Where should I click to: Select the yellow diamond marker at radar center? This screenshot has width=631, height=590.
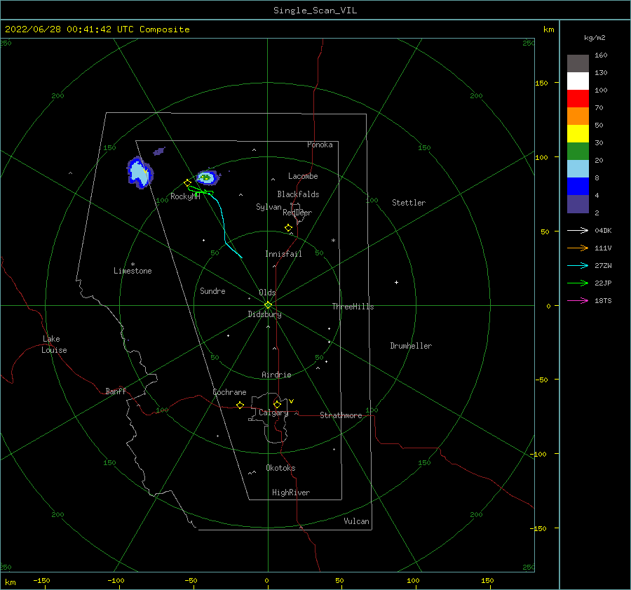(268, 305)
